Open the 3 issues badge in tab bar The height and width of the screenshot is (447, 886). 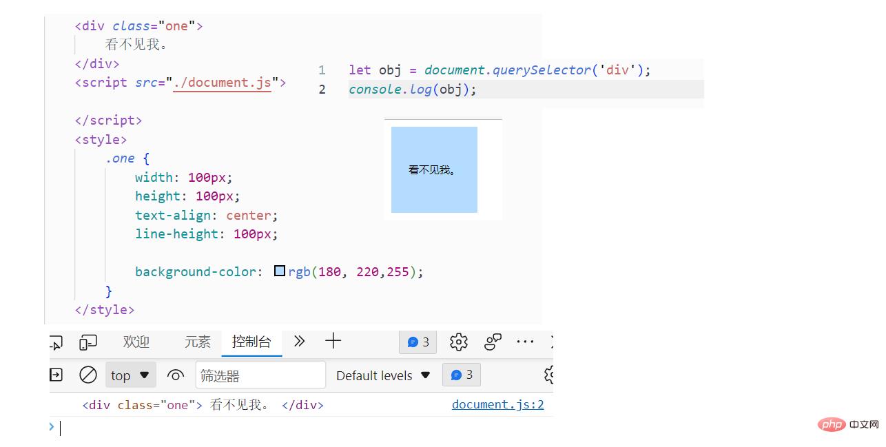click(x=418, y=342)
